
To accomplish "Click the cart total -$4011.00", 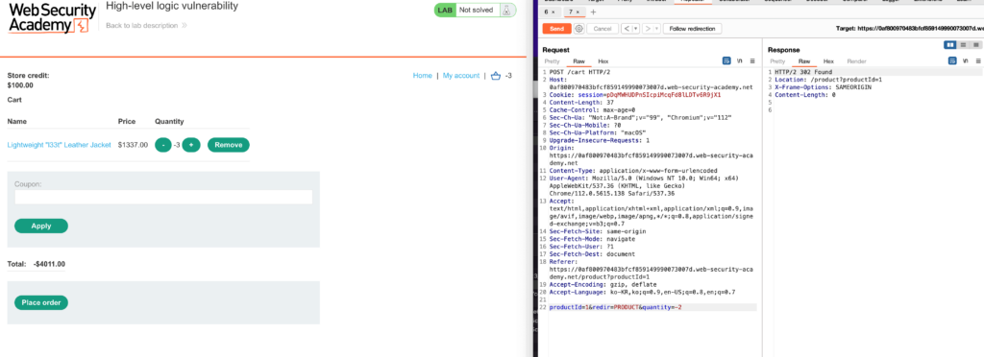I will pos(50,264).
